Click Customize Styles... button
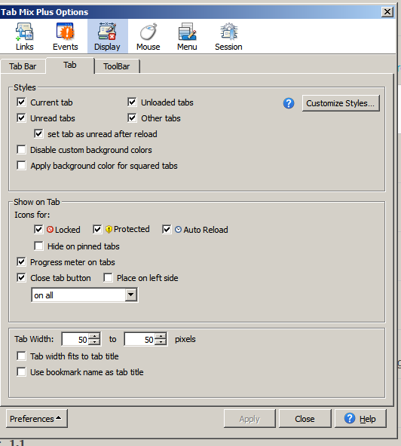This screenshot has width=401, height=446. click(341, 103)
